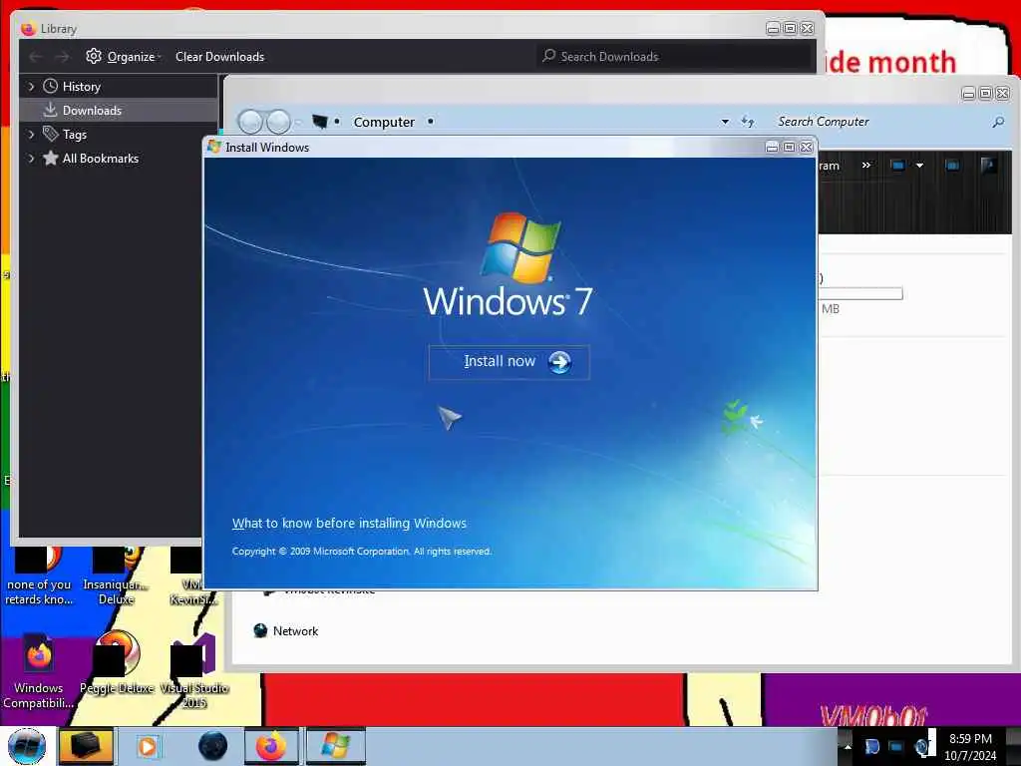The height and width of the screenshot is (766, 1021).
Task: Open none of you desktop shortcut
Action: coord(39,578)
